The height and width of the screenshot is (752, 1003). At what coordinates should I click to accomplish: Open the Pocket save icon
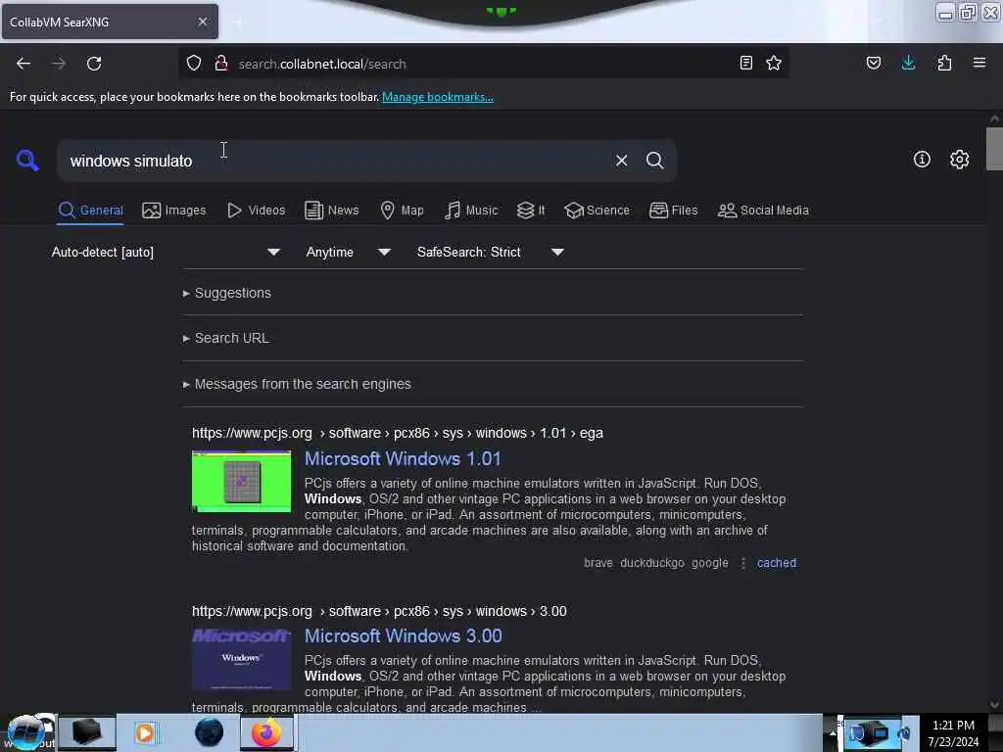coord(873,64)
